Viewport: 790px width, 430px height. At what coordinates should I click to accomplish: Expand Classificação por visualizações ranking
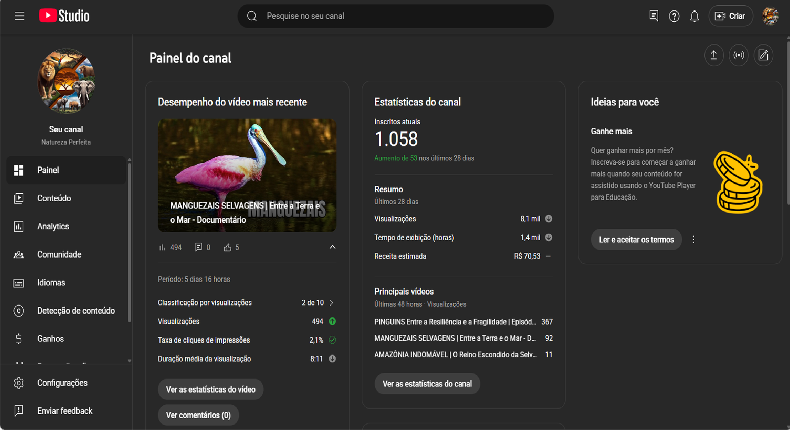pos(331,303)
